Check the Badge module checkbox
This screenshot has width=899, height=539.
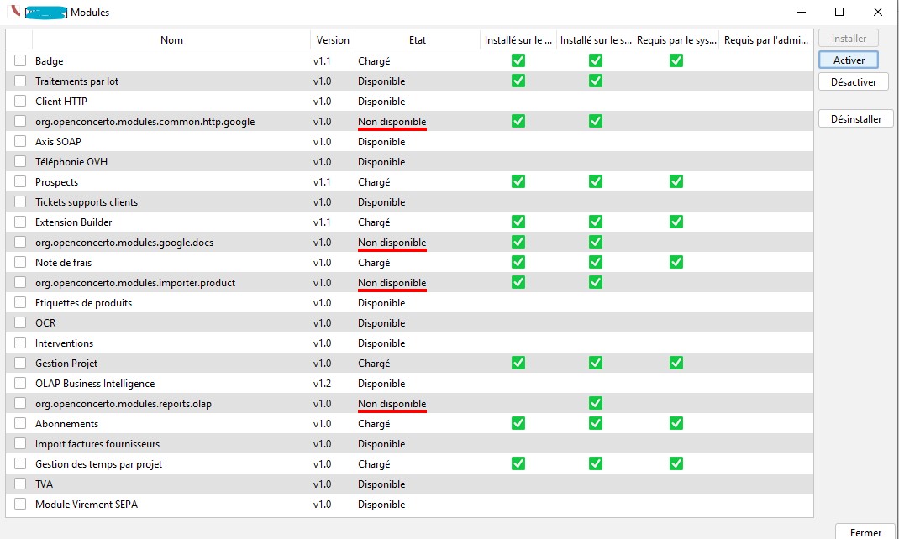click(20, 60)
